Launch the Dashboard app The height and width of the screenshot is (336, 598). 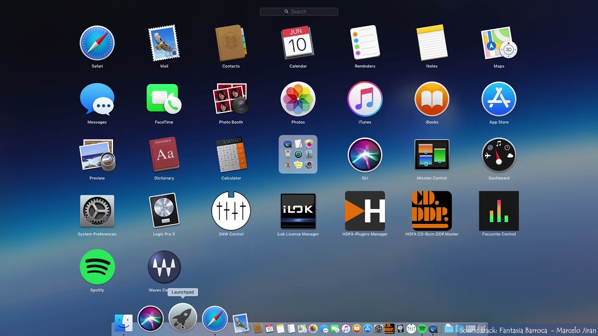499,155
